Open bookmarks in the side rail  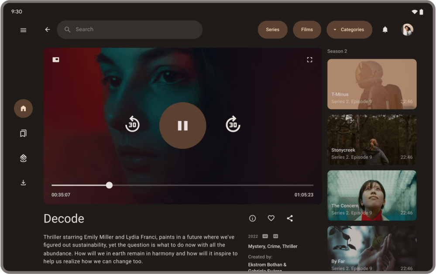click(x=23, y=133)
